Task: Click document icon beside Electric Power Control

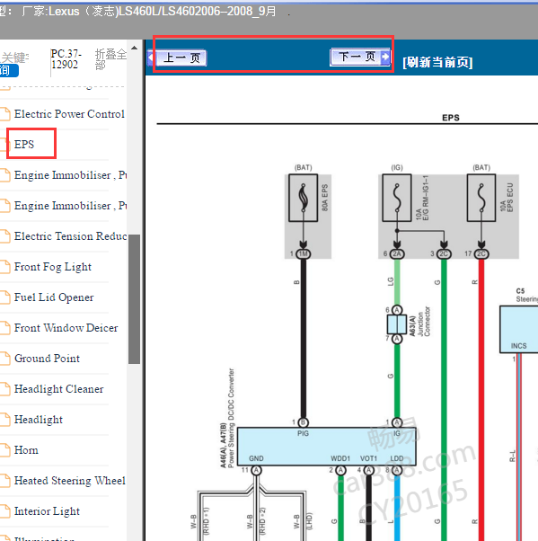Action: 4,114
